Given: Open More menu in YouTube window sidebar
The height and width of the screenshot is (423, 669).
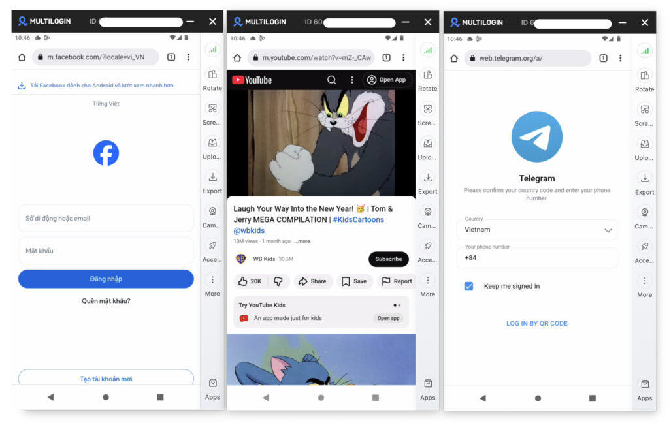Looking at the screenshot, I should [x=427, y=281].
